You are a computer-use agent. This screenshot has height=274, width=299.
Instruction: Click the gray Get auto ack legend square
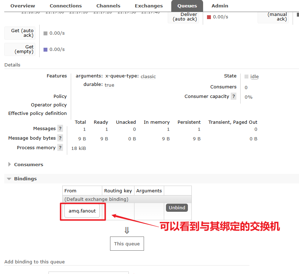[x=45, y=33]
